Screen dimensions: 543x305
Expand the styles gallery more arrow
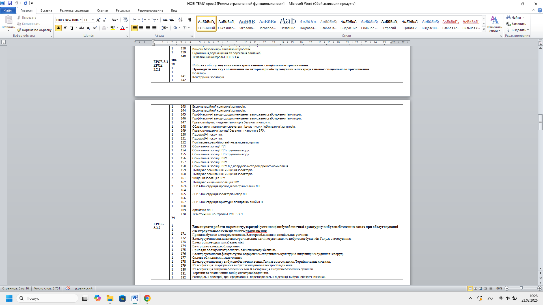tap(484, 30)
